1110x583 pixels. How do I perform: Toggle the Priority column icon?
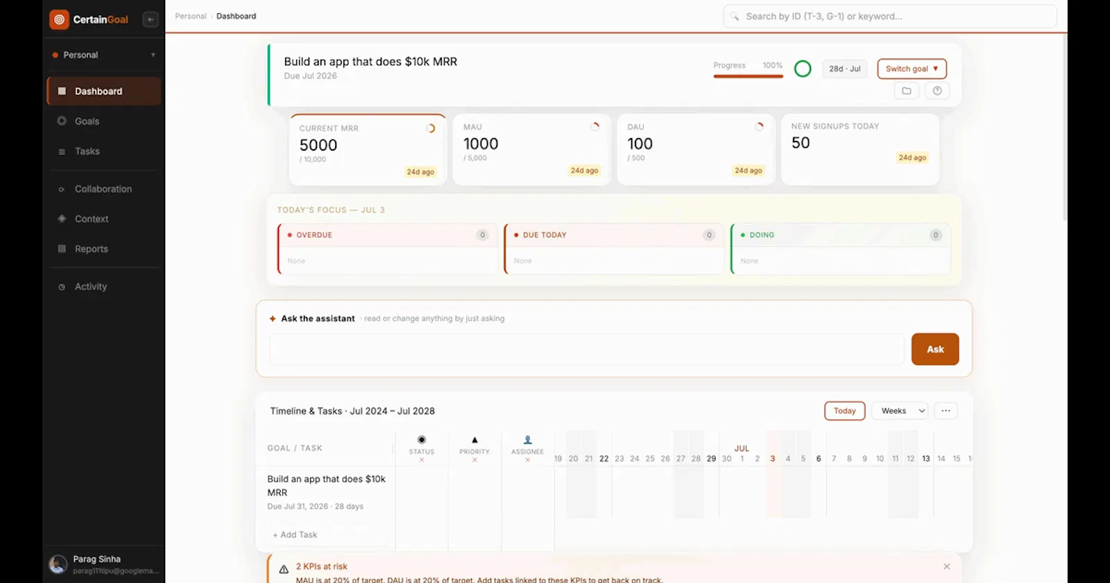[x=475, y=440]
